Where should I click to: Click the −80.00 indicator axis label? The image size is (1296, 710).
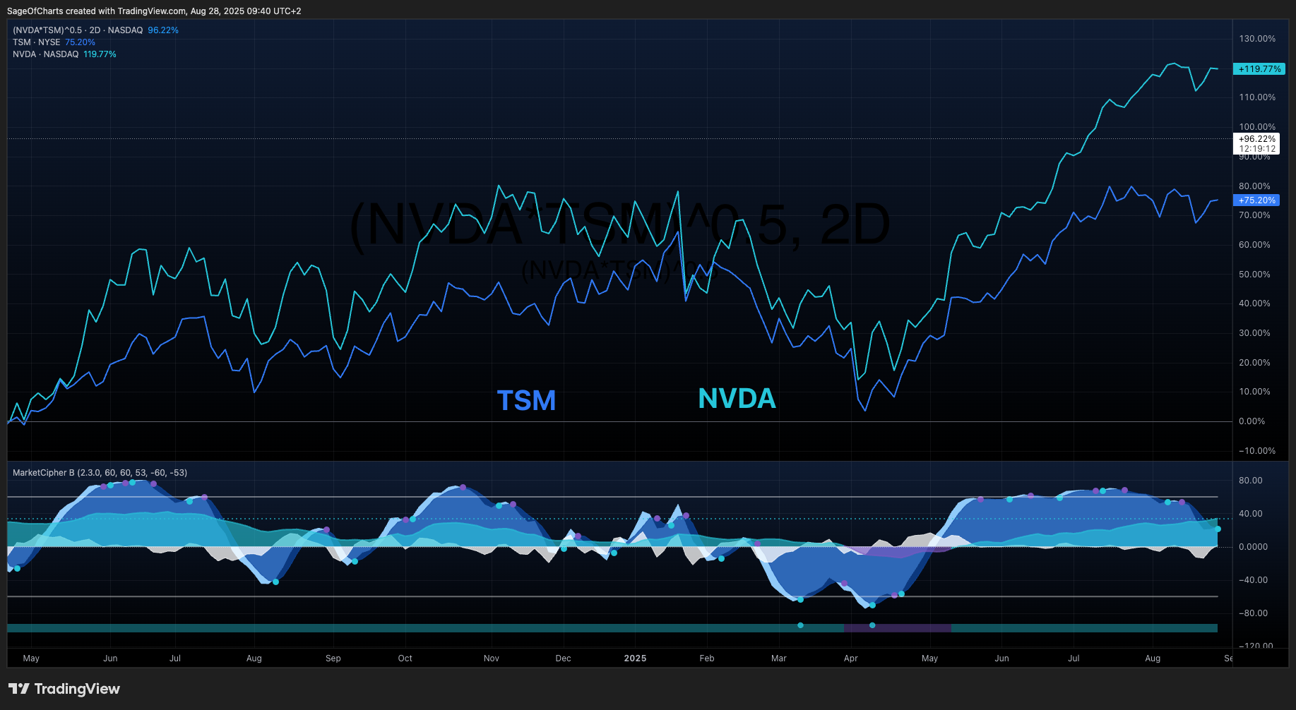pos(1253,613)
